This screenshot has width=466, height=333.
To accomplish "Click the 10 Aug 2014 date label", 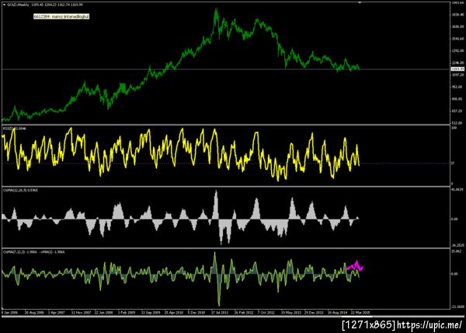I will (x=337, y=313).
